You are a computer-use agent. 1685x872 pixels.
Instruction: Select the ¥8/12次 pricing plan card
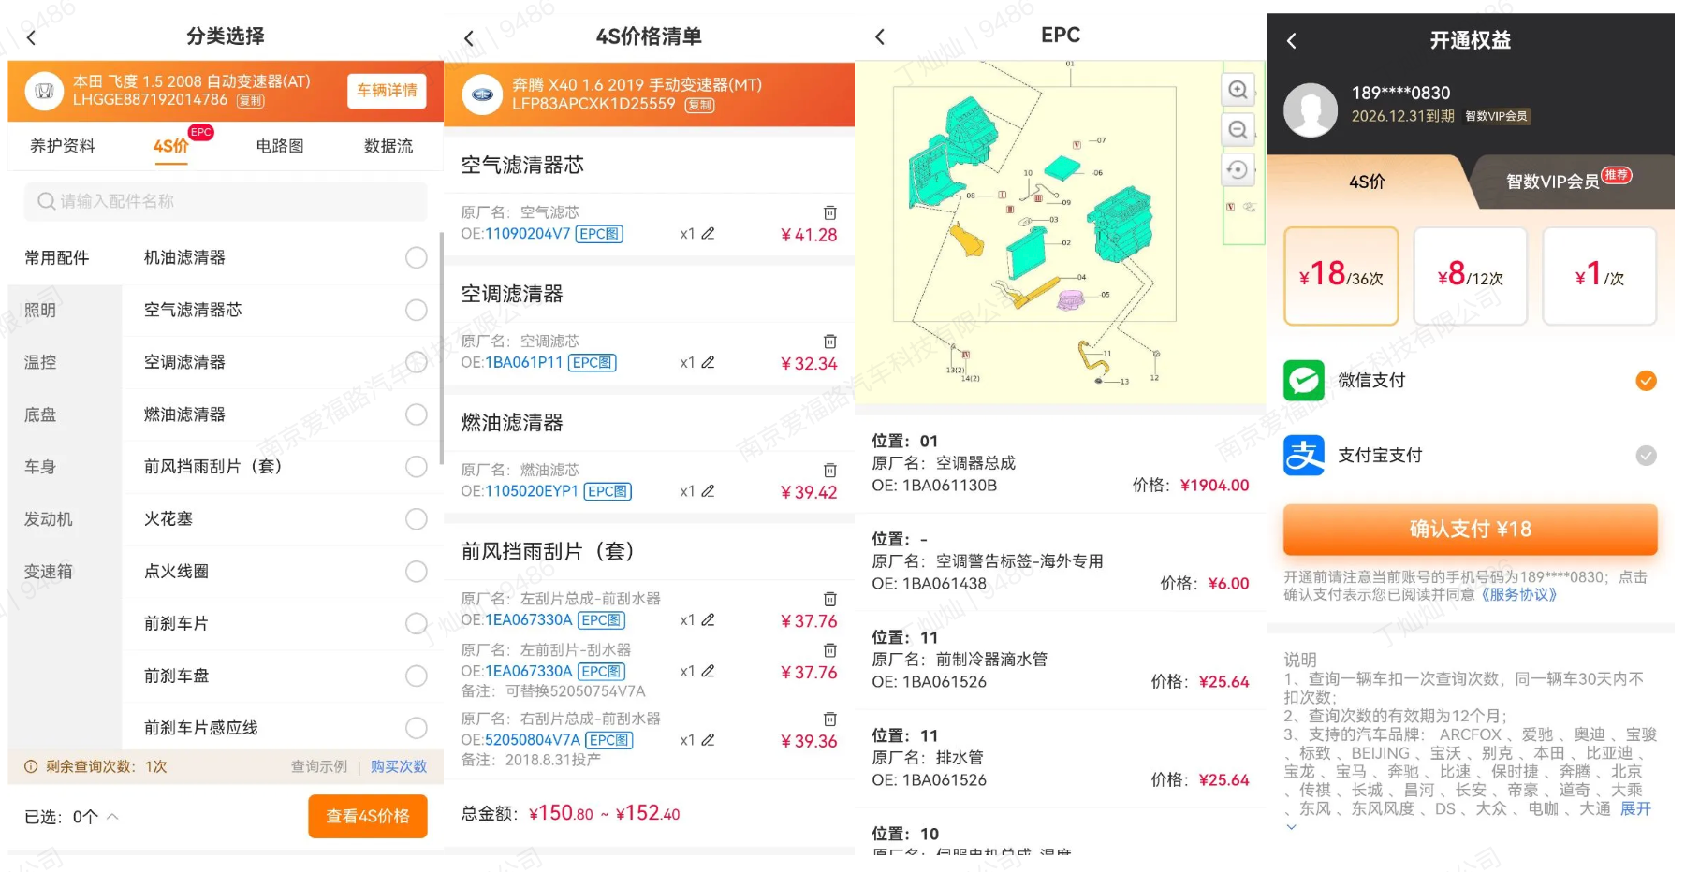click(x=1470, y=276)
